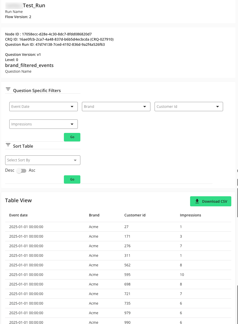Click the filter icon beside Sort Table
This screenshot has height=324, width=238.
(x=8, y=145)
